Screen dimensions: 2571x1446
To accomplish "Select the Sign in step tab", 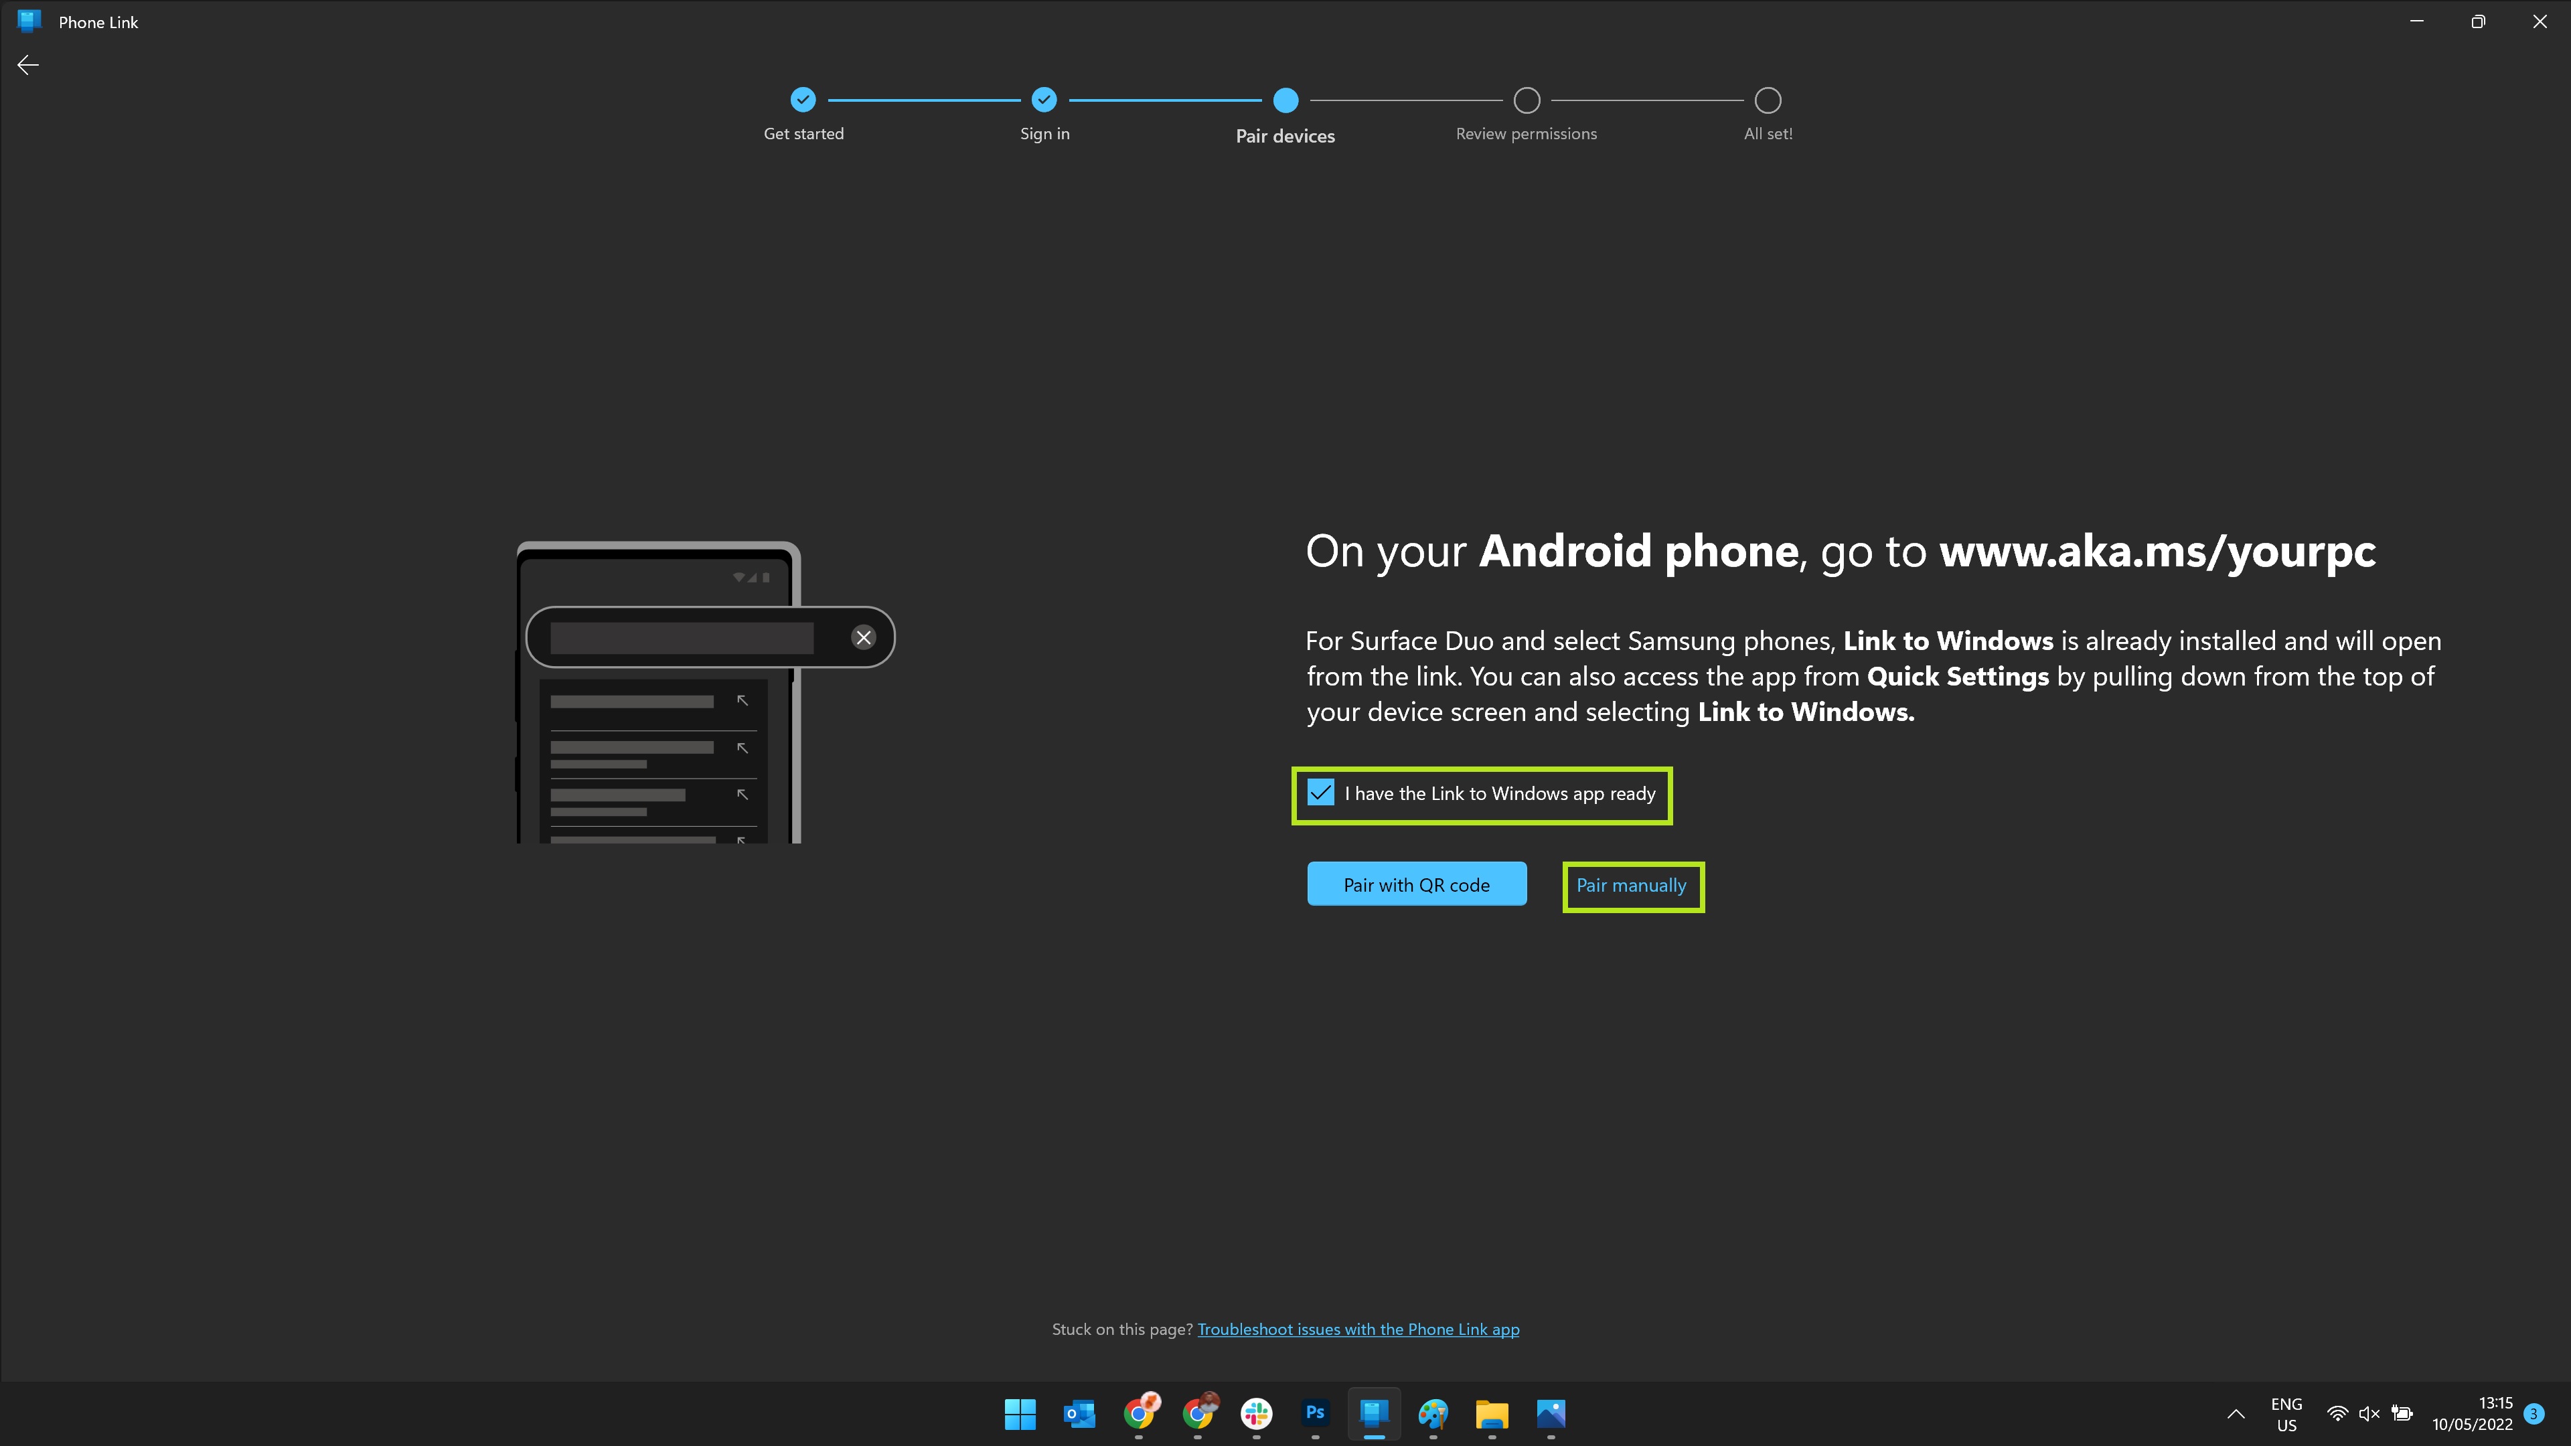I will (x=1044, y=100).
